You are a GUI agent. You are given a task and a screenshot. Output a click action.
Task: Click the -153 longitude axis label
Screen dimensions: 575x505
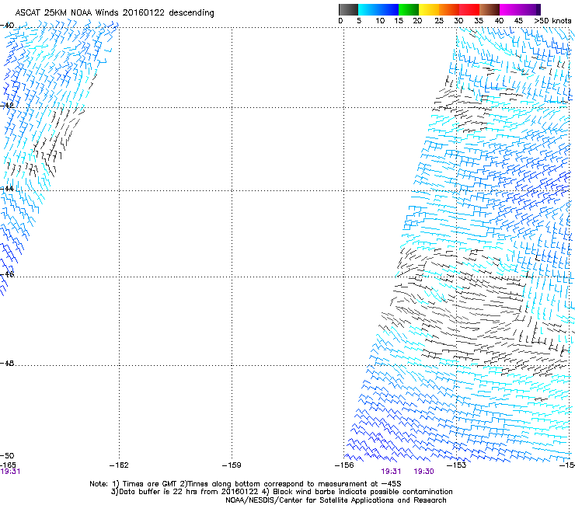click(456, 465)
